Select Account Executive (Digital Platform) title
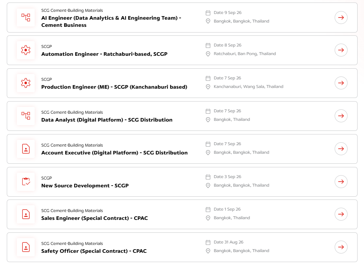Screen dimensions: 364x266 click(x=114, y=153)
